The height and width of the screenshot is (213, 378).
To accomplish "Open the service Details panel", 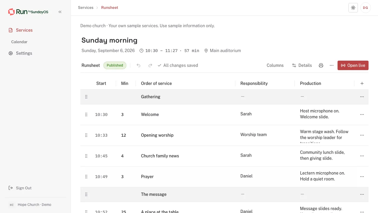I will point(302,65).
